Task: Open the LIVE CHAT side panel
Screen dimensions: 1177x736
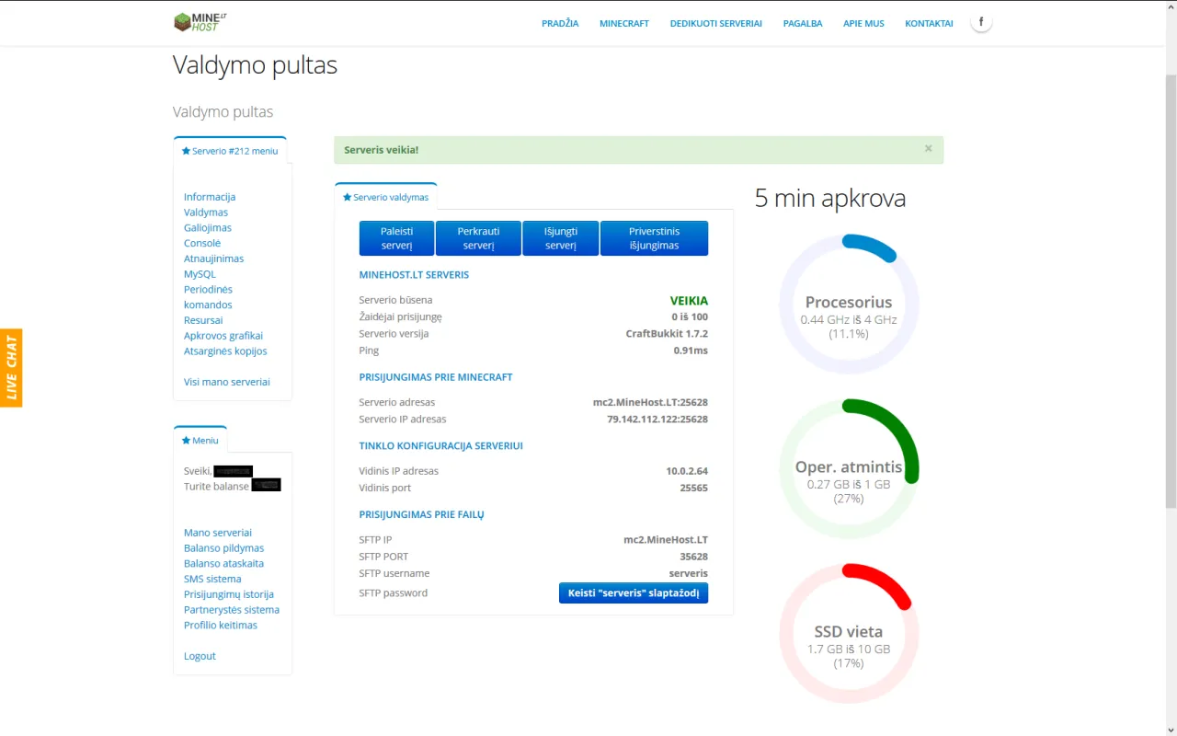Action: point(11,367)
